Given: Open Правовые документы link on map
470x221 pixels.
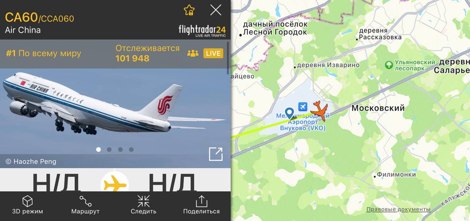Looking at the screenshot, I should 398,209.
